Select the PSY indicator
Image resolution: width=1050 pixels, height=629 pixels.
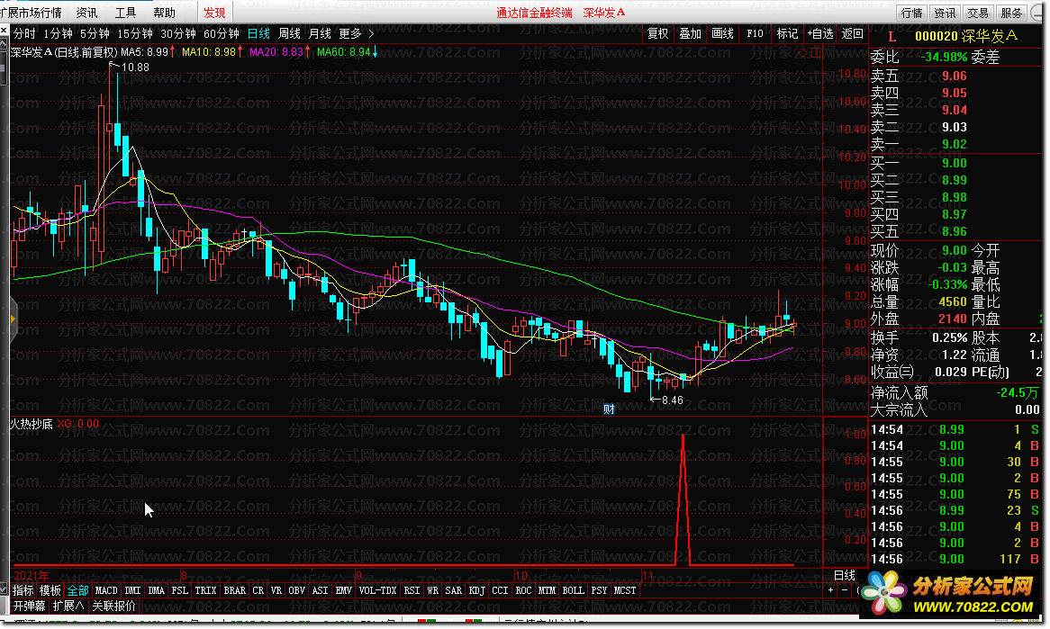coord(600,590)
